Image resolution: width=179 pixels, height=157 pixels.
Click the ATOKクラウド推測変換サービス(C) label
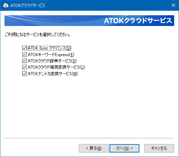pyautogui.click(x=56, y=67)
